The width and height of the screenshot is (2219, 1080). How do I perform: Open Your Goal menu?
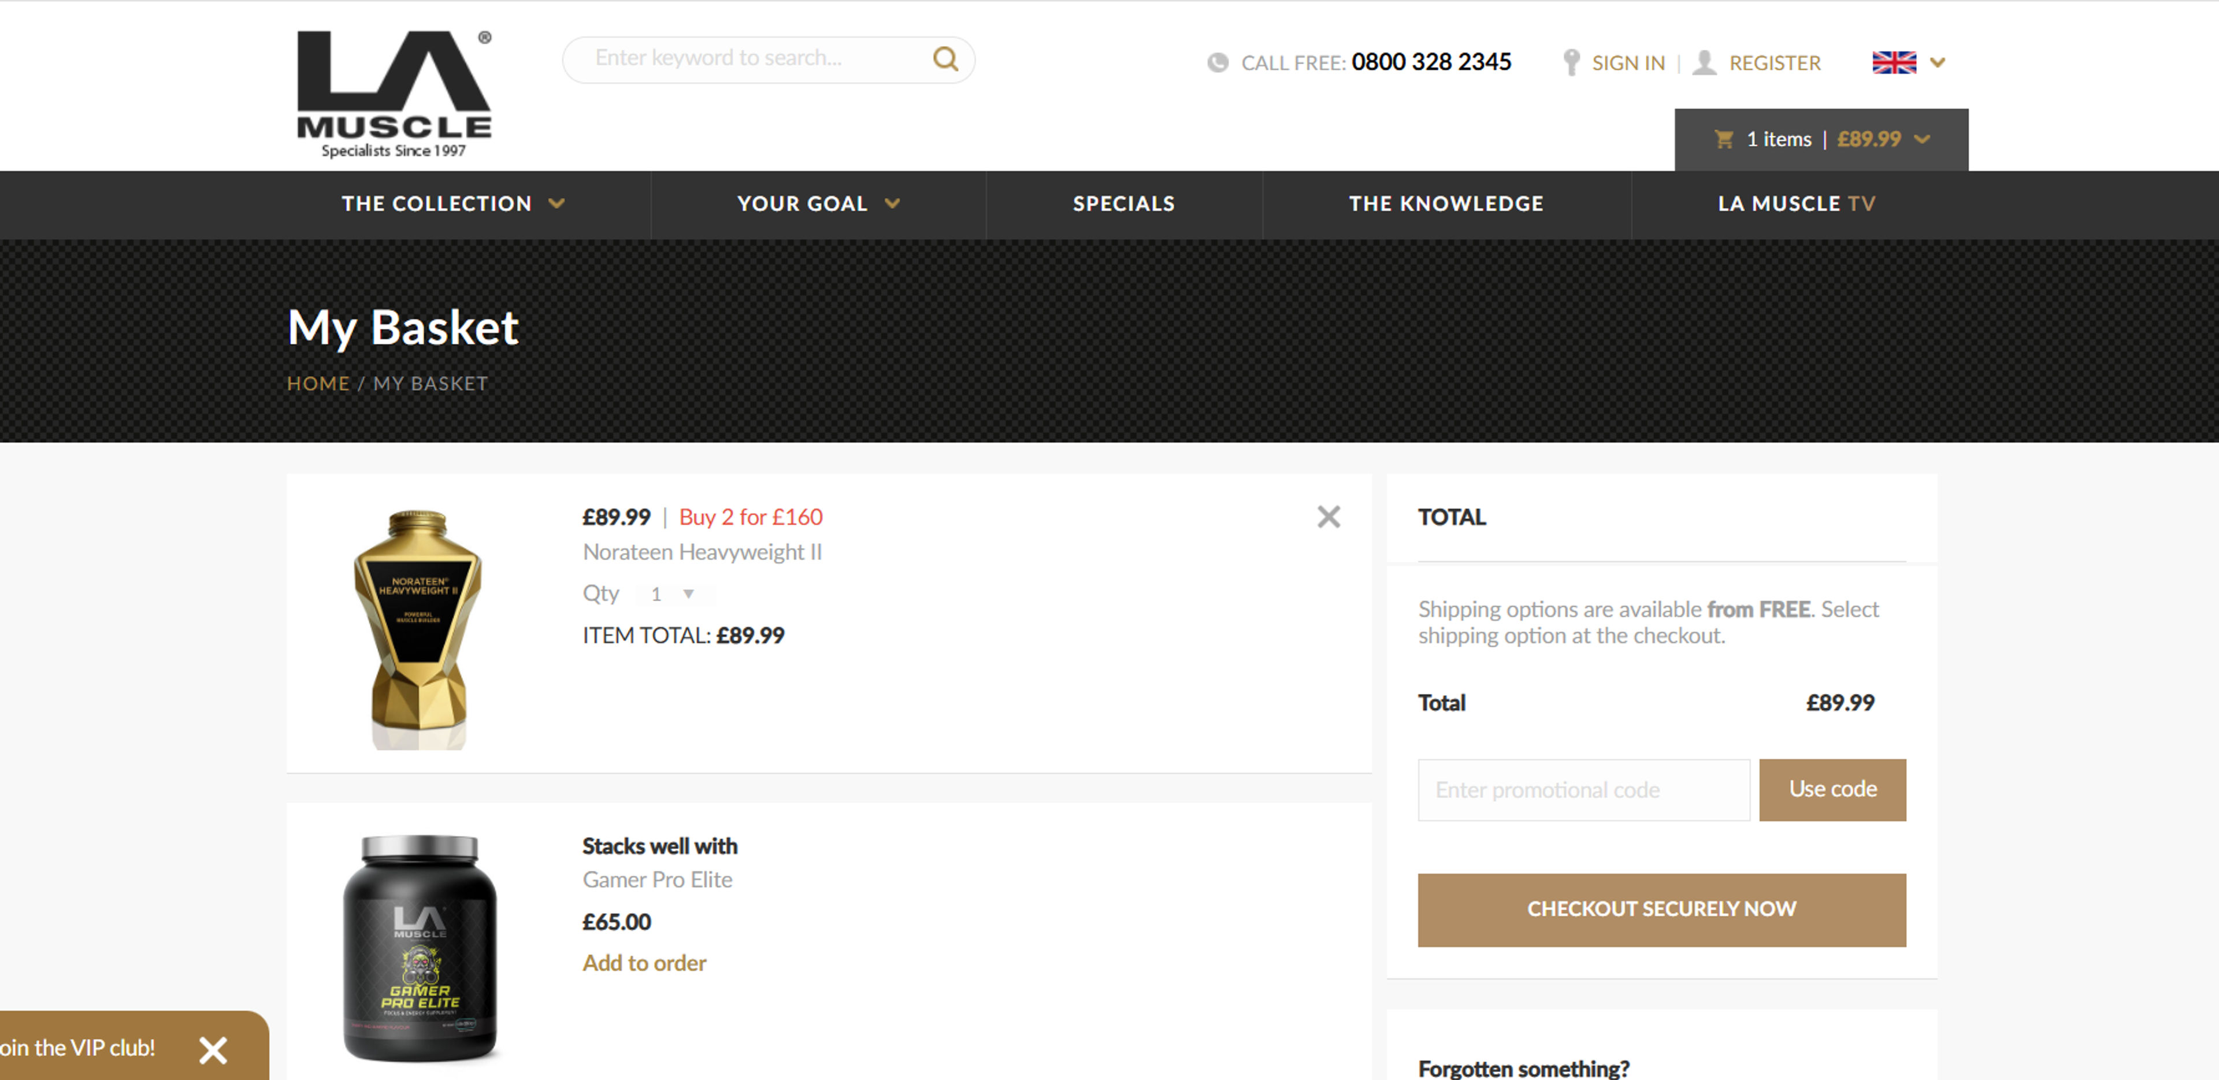(x=802, y=203)
